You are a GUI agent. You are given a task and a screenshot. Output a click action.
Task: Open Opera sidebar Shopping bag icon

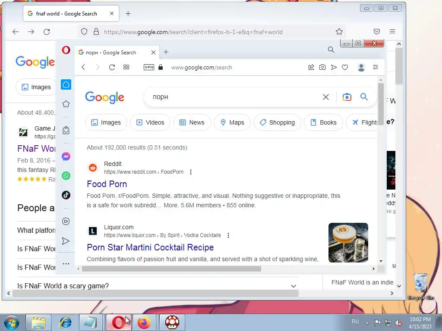click(x=66, y=130)
